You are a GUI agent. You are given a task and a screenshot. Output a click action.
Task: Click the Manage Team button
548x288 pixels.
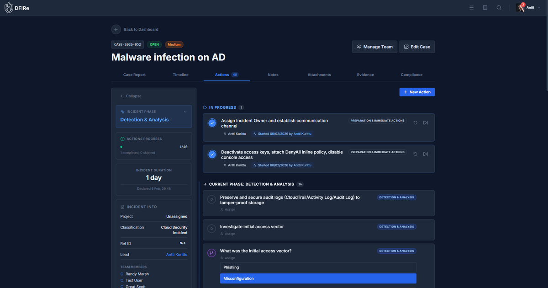tap(374, 47)
